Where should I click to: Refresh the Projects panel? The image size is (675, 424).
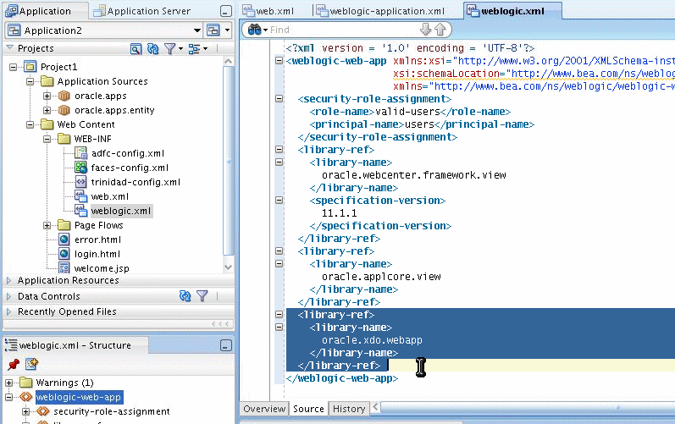pos(152,49)
